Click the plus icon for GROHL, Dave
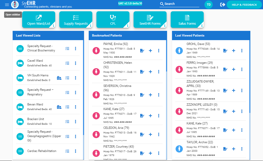The image size is (263, 161). (234, 51)
